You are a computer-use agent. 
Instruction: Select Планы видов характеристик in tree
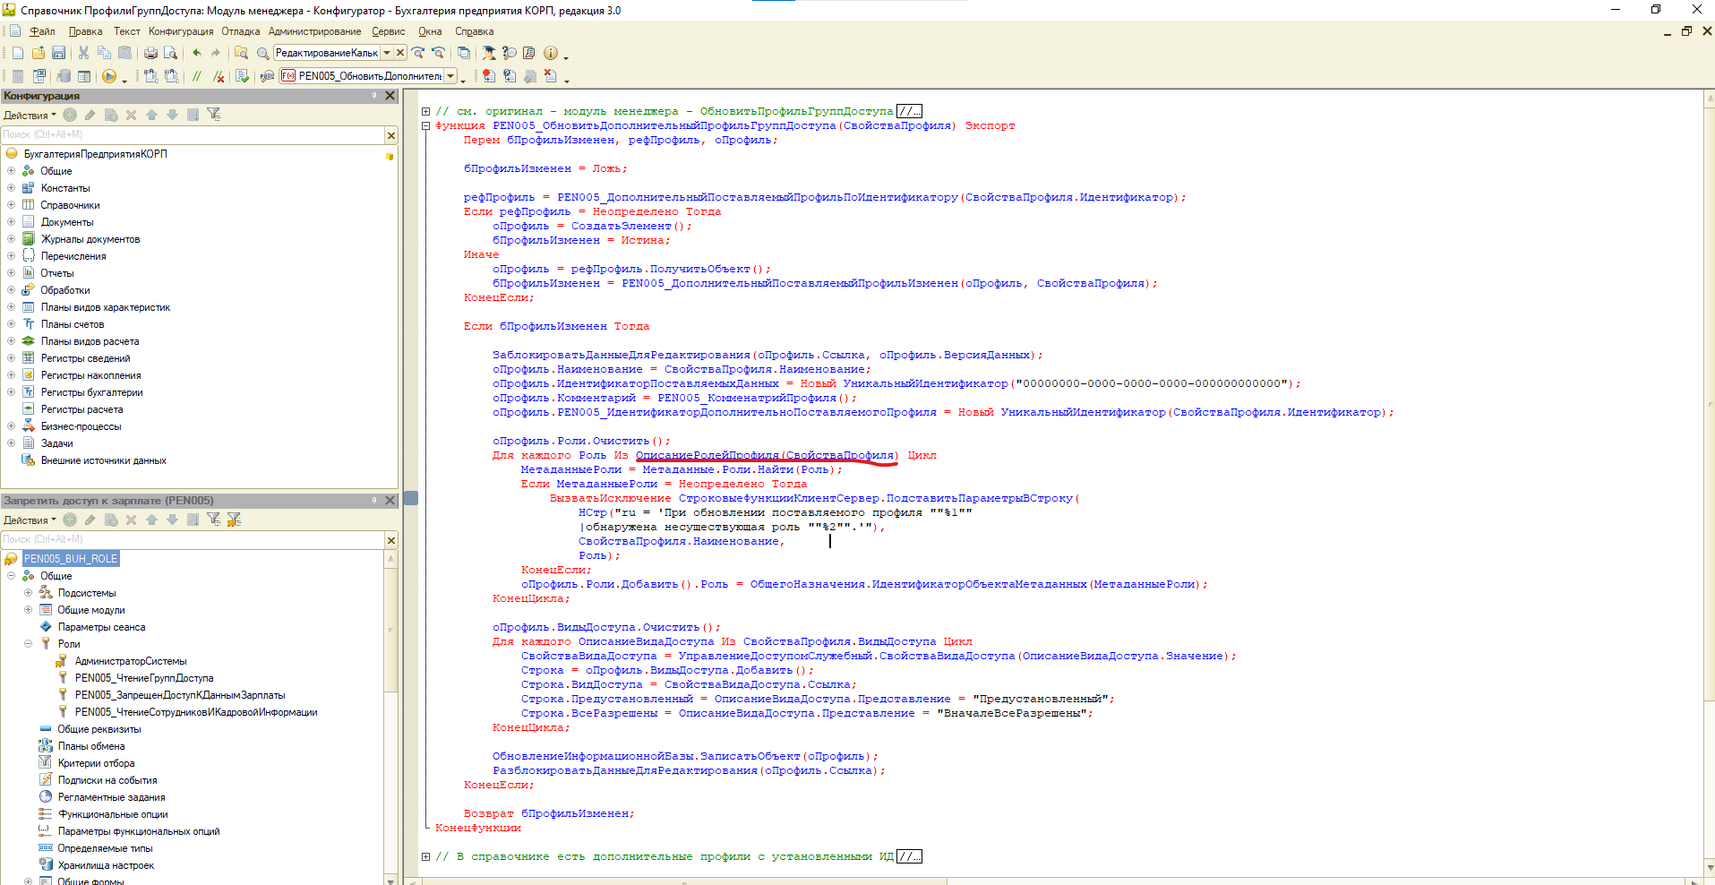pos(106,307)
